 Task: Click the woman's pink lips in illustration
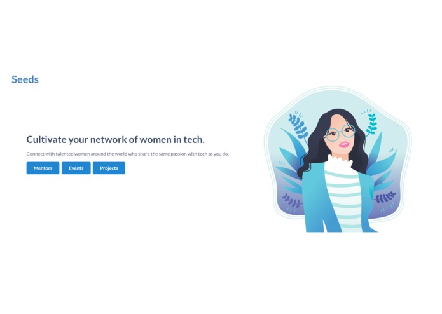(x=344, y=144)
